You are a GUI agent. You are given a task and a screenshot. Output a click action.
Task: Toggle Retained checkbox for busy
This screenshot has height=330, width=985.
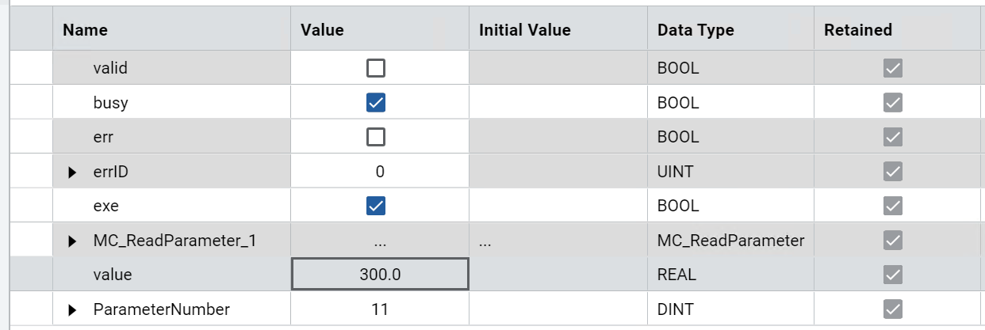click(893, 102)
